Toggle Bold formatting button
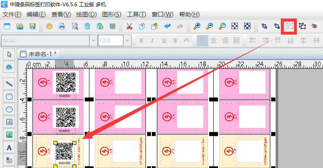The width and height of the screenshot is (323, 168). [141, 41]
